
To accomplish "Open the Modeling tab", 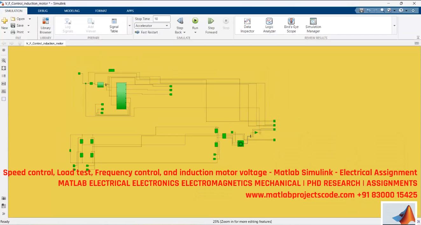I will pyautogui.click(x=72, y=11).
